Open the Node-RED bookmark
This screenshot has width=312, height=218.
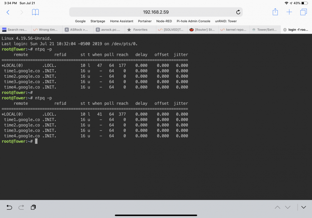(164, 21)
